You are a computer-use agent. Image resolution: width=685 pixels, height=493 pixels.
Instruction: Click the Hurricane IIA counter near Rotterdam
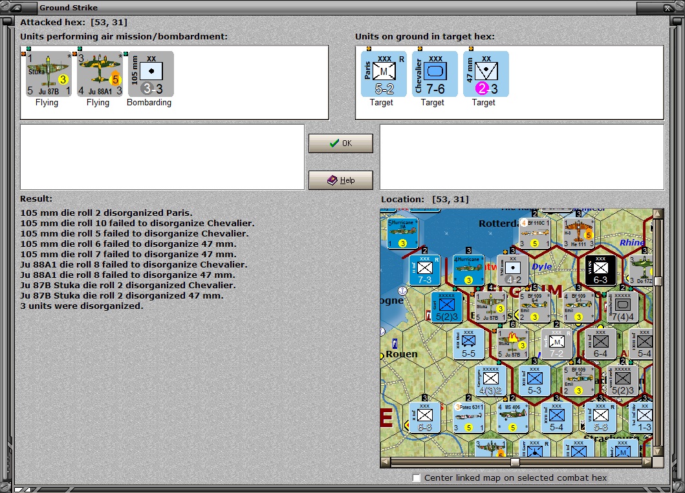pos(402,233)
